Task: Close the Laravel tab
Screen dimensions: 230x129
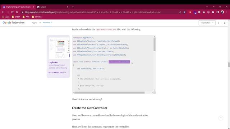Action: (x=68, y=7)
